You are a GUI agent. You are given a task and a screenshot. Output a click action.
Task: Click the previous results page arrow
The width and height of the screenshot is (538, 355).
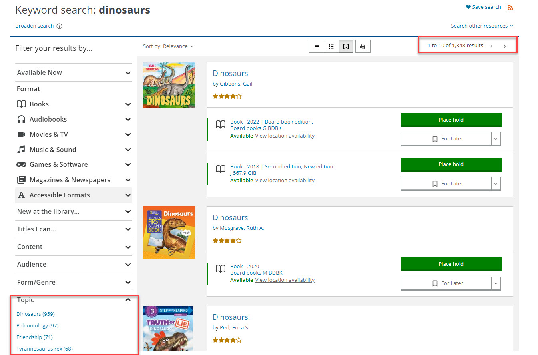pyautogui.click(x=491, y=46)
